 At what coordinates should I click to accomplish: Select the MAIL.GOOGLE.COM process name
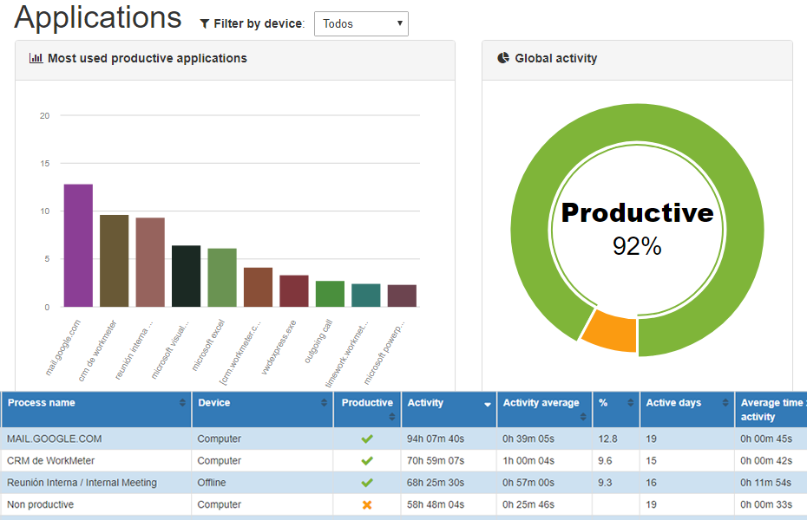[x=55, y=439]
